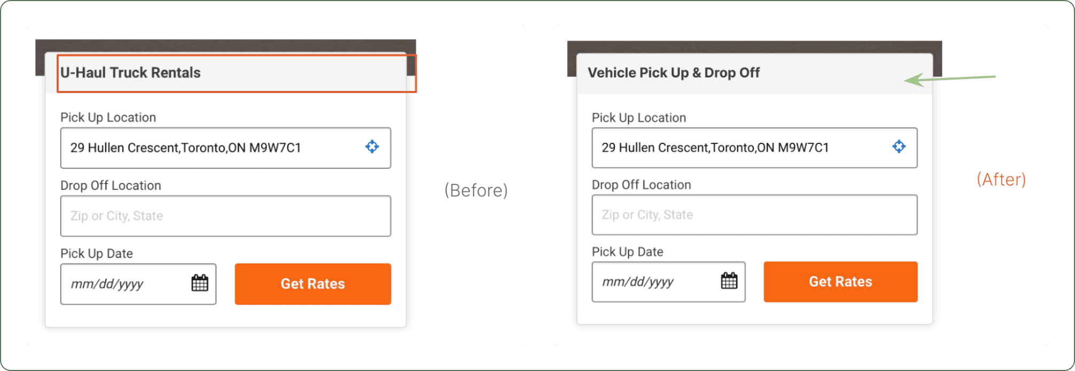Click locate-me crosshair icon in U-Haul Truck Rentals form
The image size is (1075, 371).
372,146
